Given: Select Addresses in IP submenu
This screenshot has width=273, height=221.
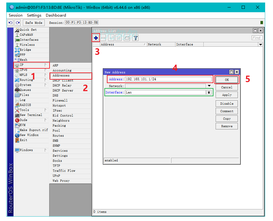Looking at the screenshot, I should [x=70, y=76].
